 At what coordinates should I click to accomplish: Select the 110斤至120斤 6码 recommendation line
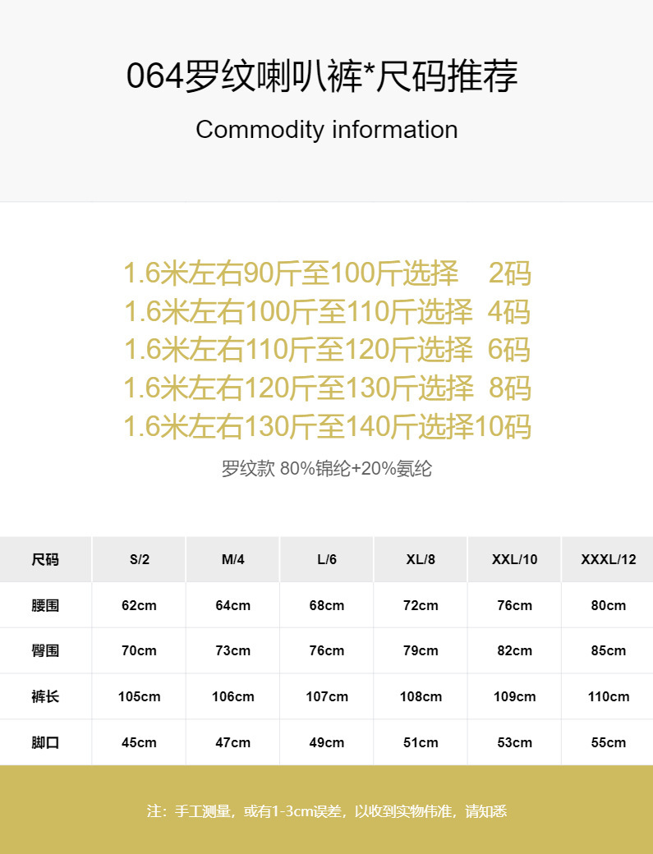[x=327, y=350]
